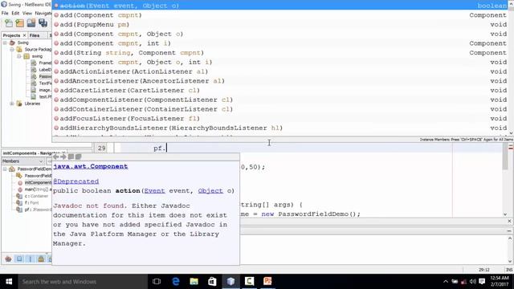Image resolution: width=514 pixels, height=289 pixels.
Task: Close the Projects tab
Action: [x=24, y=35]
